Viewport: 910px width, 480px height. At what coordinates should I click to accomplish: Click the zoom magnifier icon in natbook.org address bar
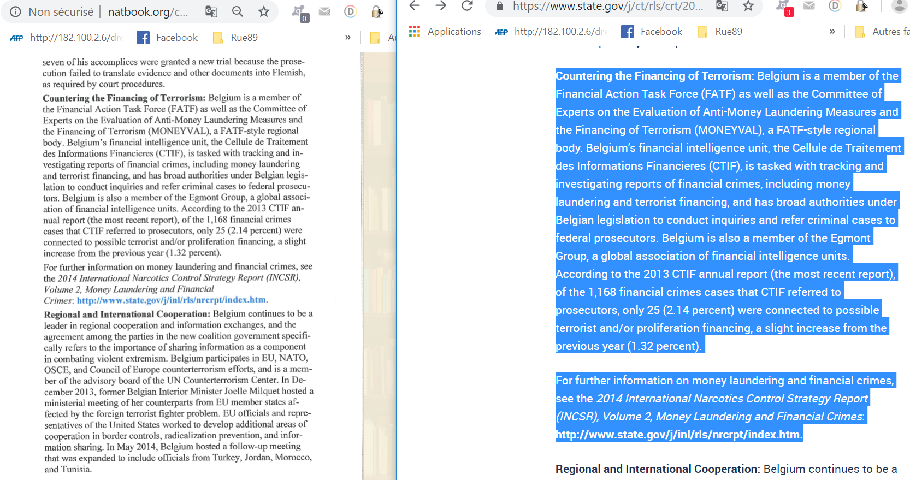click(x=238, y=11)
